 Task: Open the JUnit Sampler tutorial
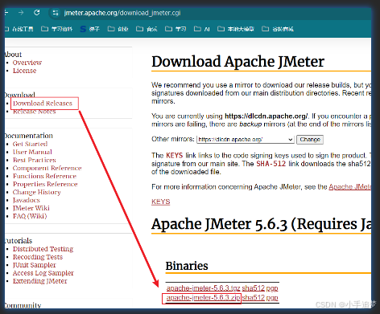click(35, 265)
